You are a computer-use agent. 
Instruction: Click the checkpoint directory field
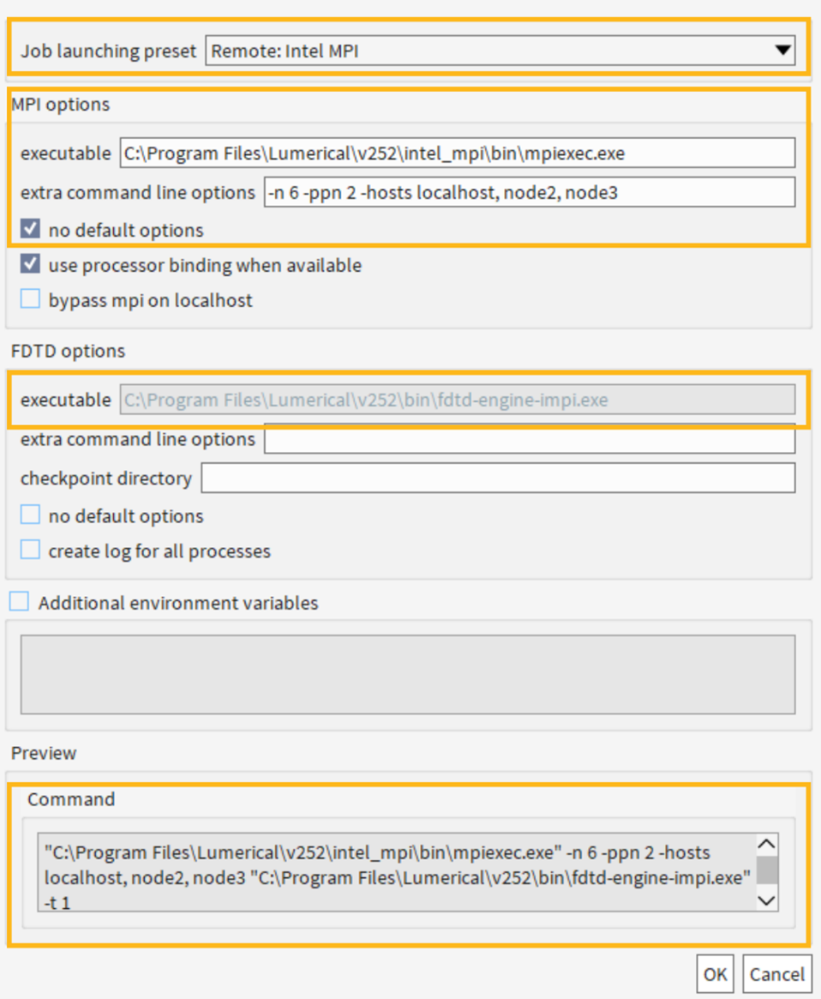(x=497, y=478)
